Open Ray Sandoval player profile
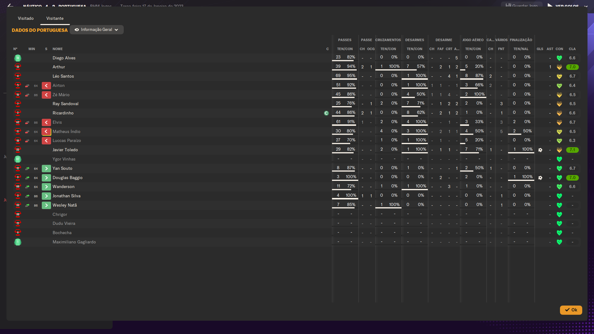Screen dimensions: 594x334 (65, 104)
